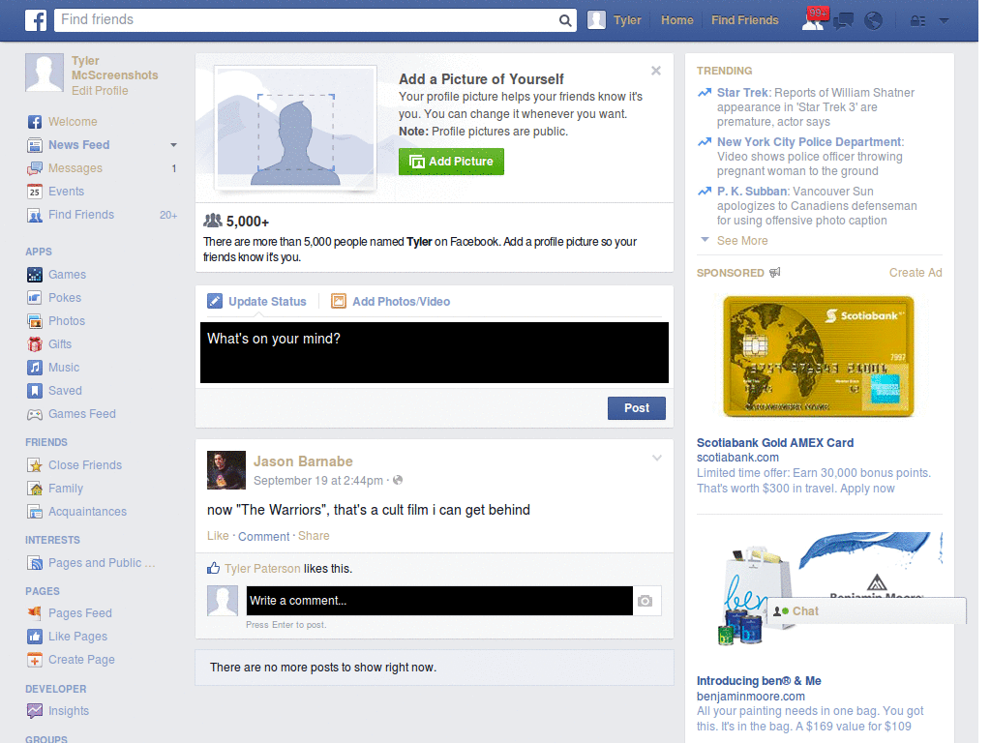Click Share on Jason's post
991x743 pixels.
pos(314,536)
